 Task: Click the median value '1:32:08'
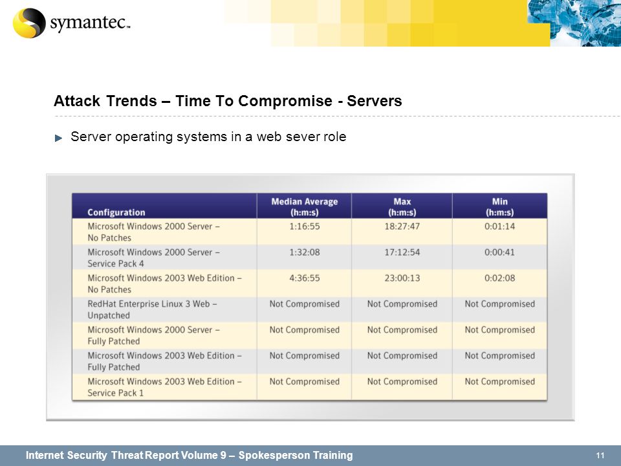(x=305, y=252)
